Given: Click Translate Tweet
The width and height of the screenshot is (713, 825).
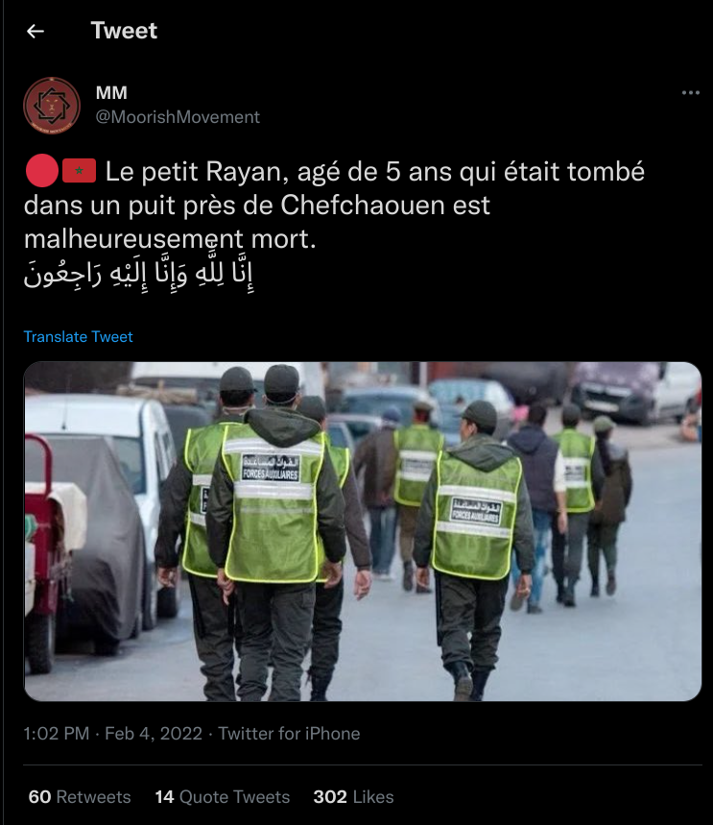Looking at the screenshot, I should (79, 337).
